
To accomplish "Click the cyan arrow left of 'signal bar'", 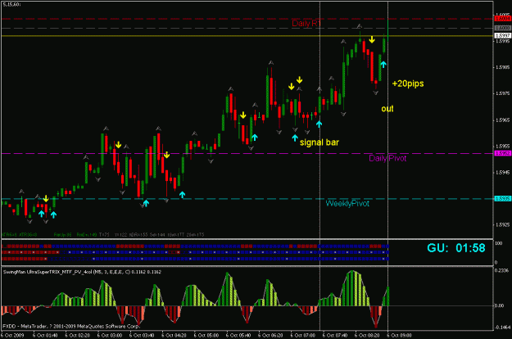I will [295, 138].
